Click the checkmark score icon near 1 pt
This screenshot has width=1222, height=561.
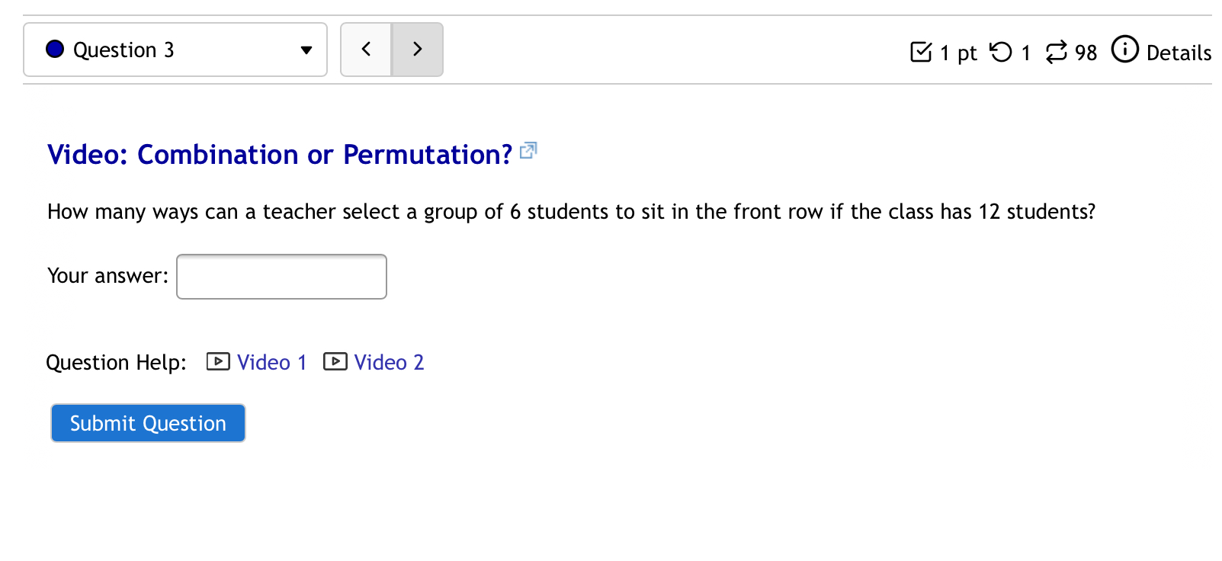pos(922,53)
